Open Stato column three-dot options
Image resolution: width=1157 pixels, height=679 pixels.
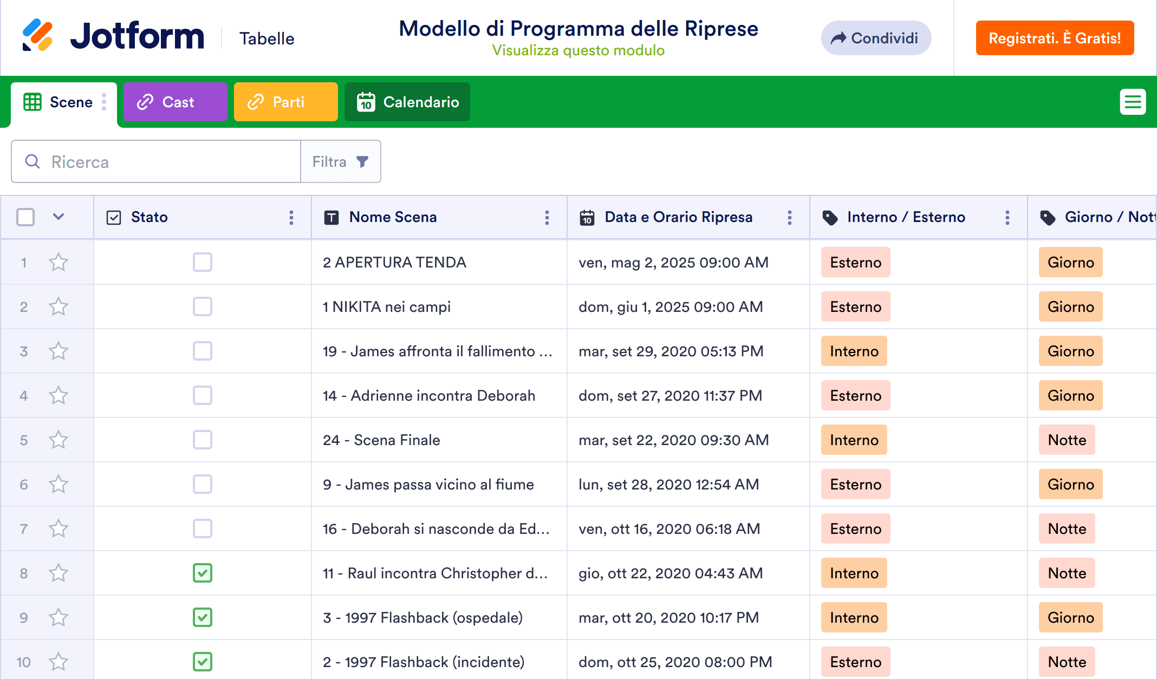click(291, 218)
